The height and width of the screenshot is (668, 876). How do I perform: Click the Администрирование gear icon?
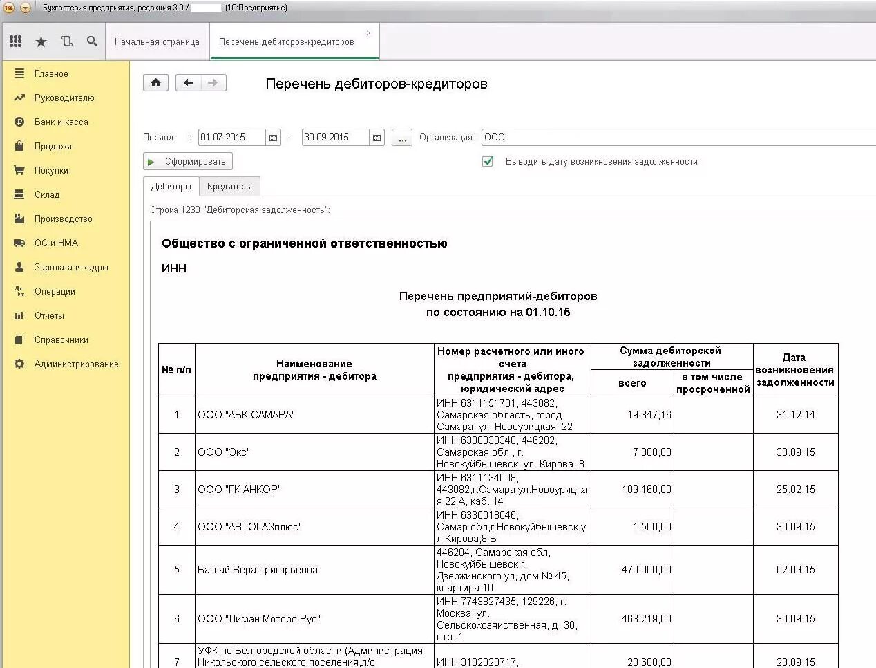point(19,364)
